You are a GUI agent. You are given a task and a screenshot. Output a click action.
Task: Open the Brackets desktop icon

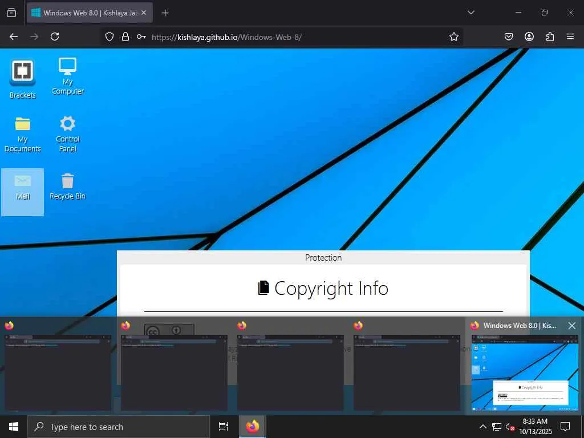click(23, 79)
